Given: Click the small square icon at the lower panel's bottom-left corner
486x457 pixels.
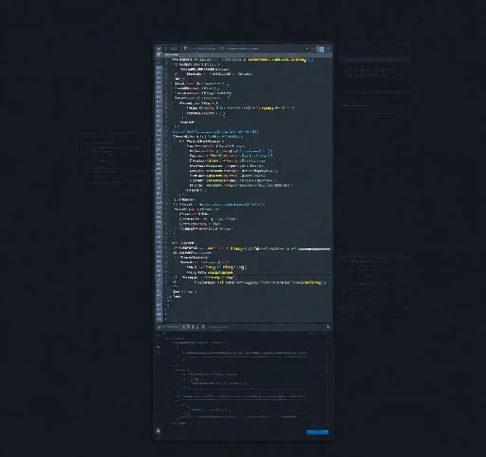Looking at the screenshot, I should (x=158, y=431).
